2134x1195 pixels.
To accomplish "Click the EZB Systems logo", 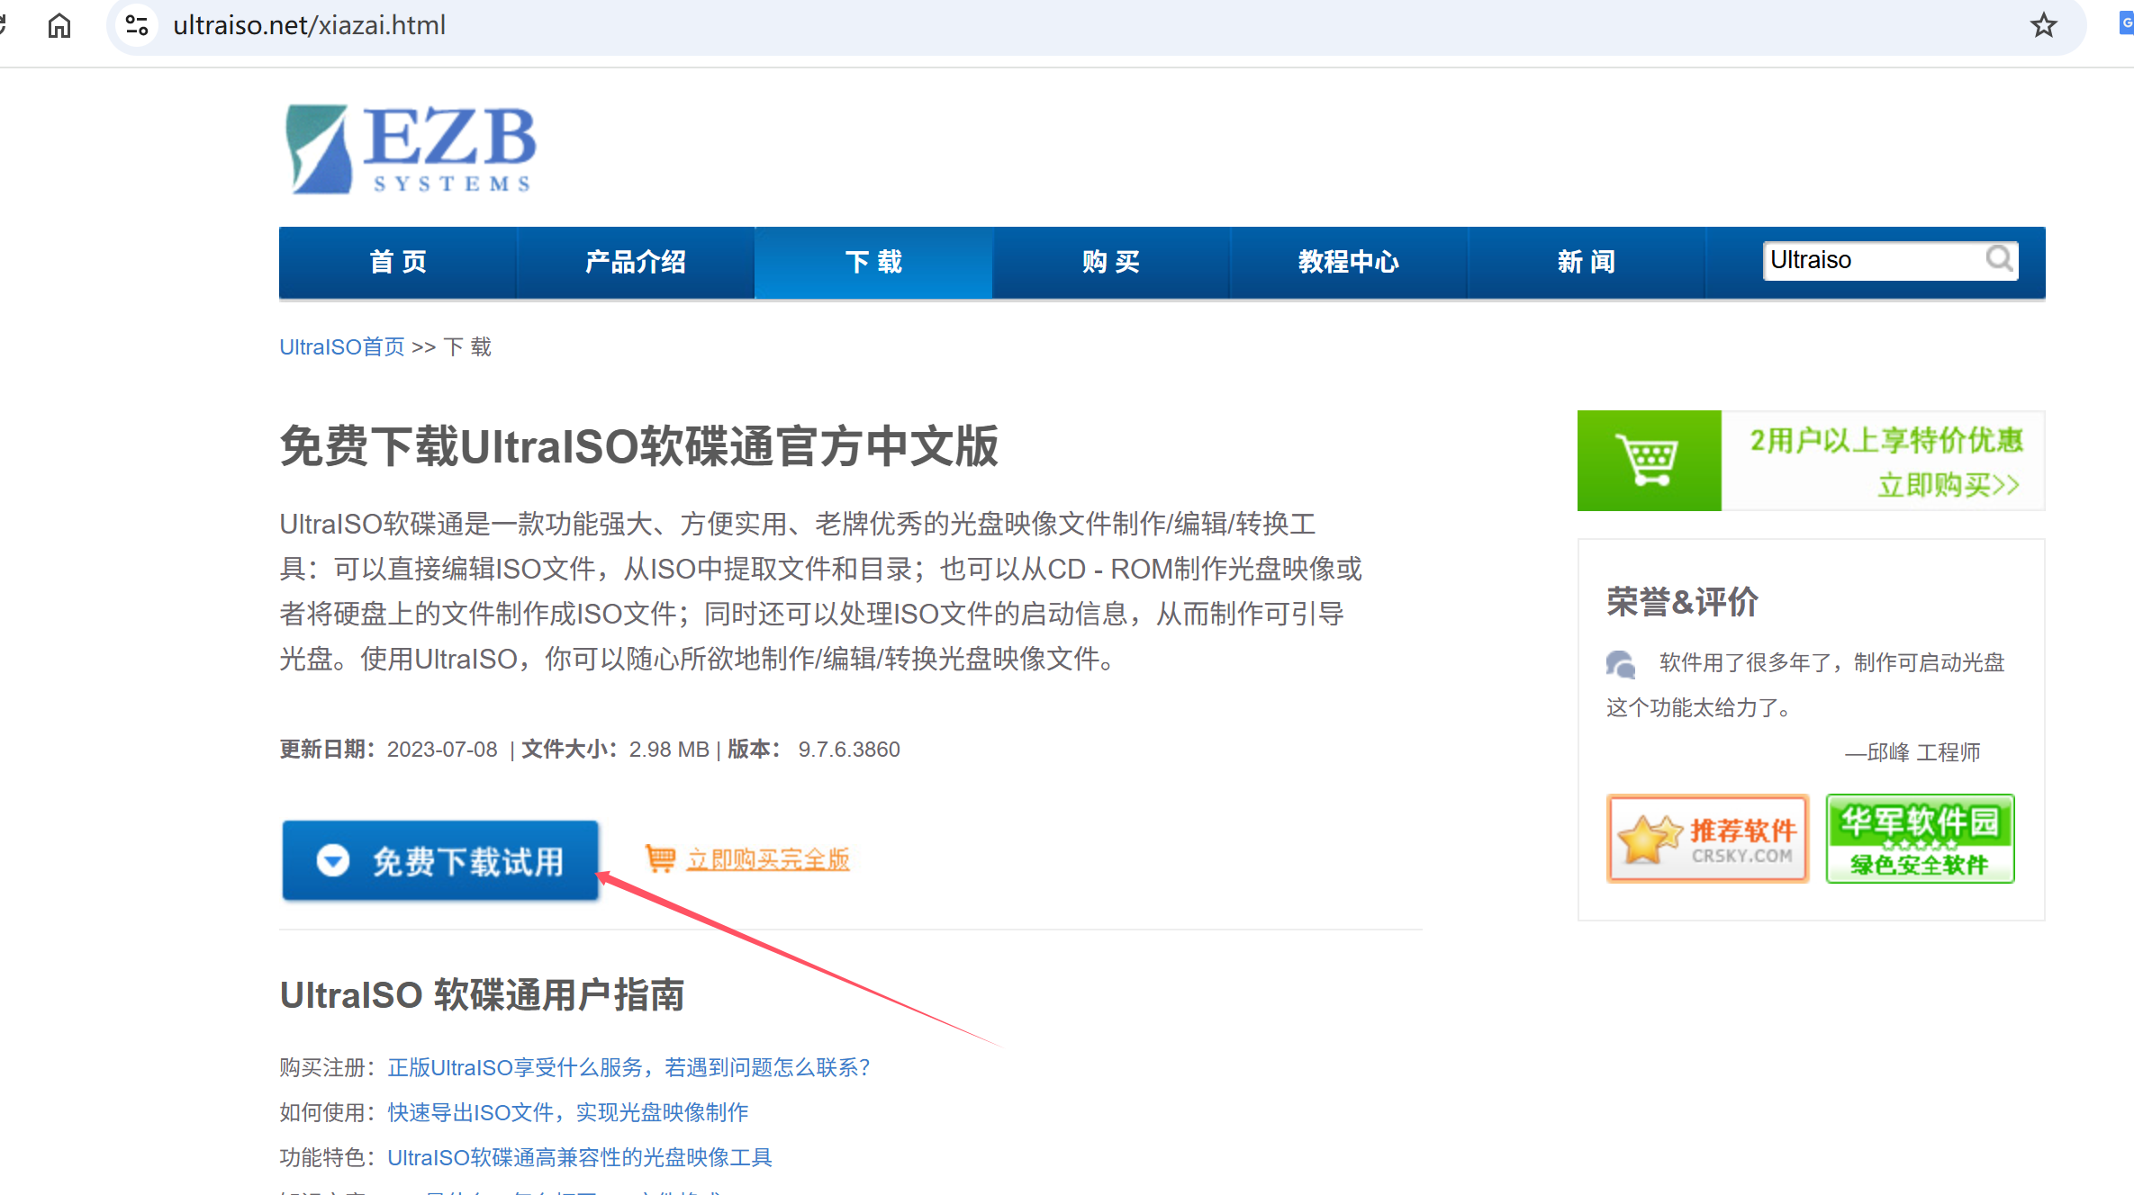I will 411,149.
